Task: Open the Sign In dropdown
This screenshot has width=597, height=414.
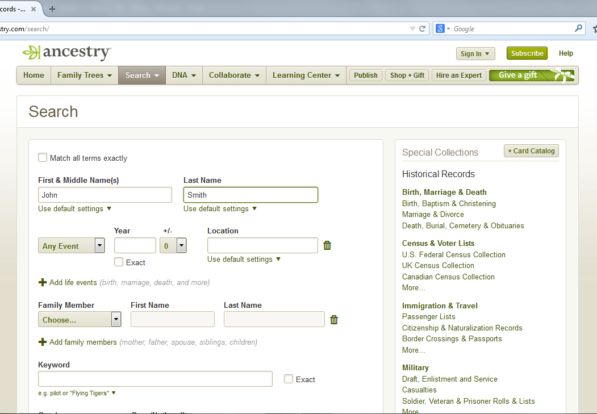Action: point(475,53)
